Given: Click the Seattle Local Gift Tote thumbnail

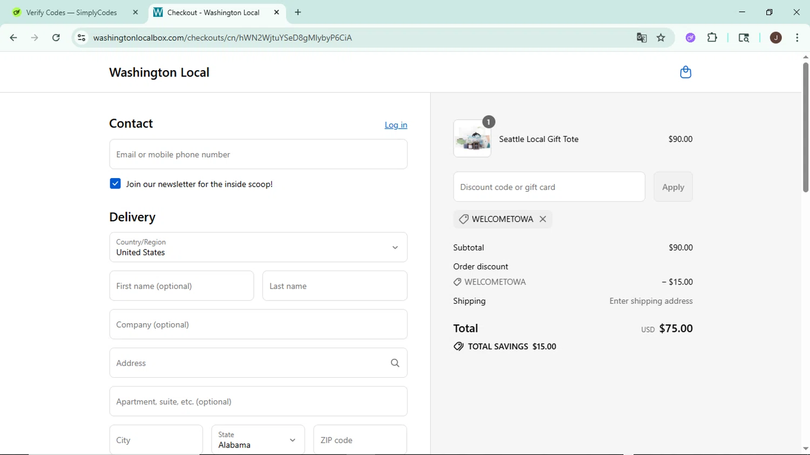Looking at the screenshot, I should 473,139.
